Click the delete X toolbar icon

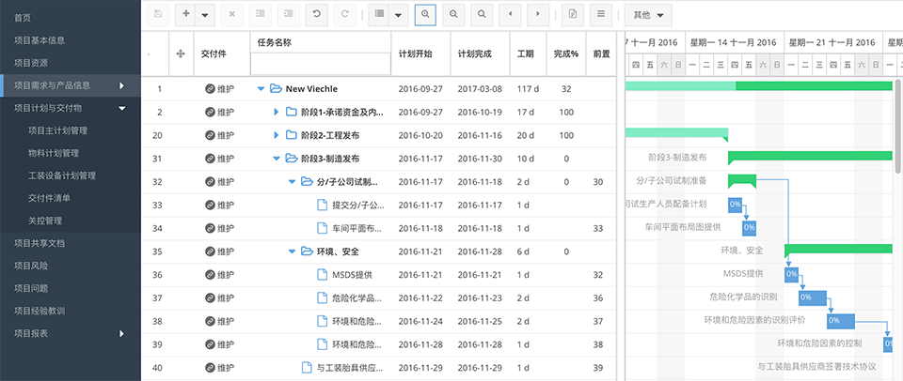click(x=232, y=14)
